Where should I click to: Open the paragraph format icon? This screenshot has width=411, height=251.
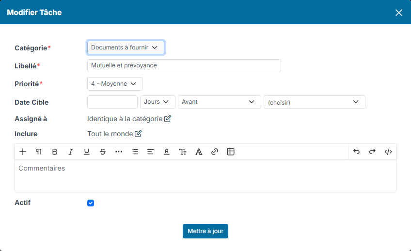39,152
